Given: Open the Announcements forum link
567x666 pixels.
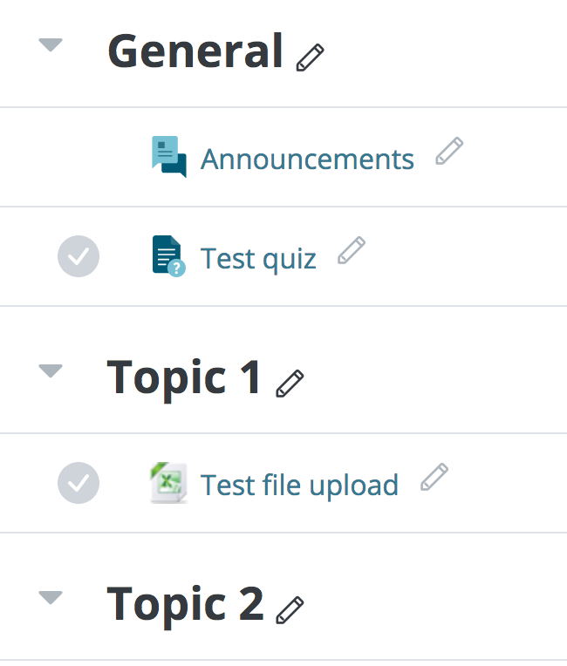Looking at the screenshot, I should point(307,160).
